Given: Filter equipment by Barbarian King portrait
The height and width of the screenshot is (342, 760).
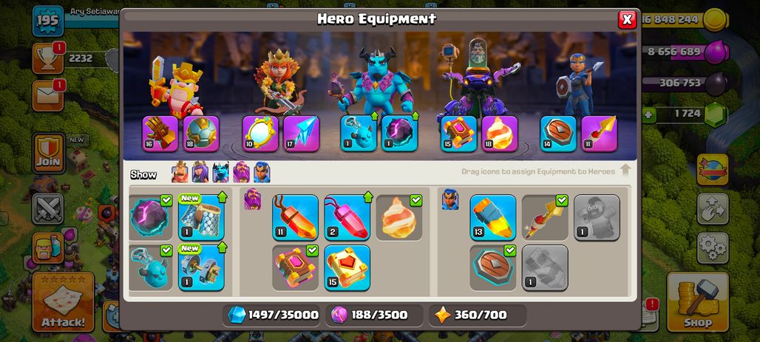Looking at the screenshot, I should 180,172.
